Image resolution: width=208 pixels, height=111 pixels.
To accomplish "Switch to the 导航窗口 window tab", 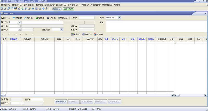I will (x=57, y=9).
